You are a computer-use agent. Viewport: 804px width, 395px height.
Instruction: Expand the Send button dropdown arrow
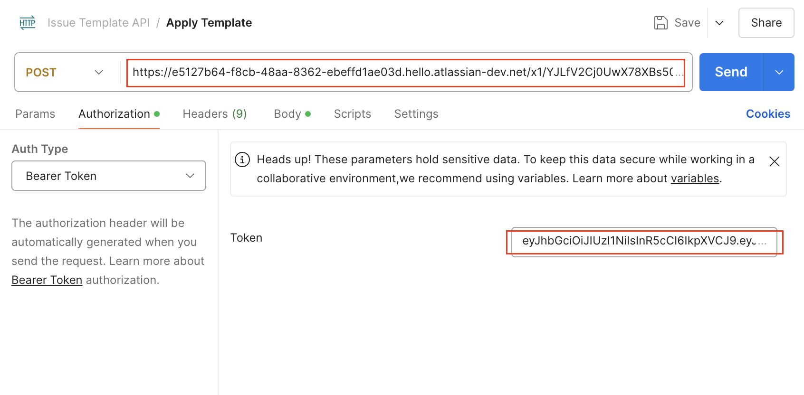(x=779, y=72)
